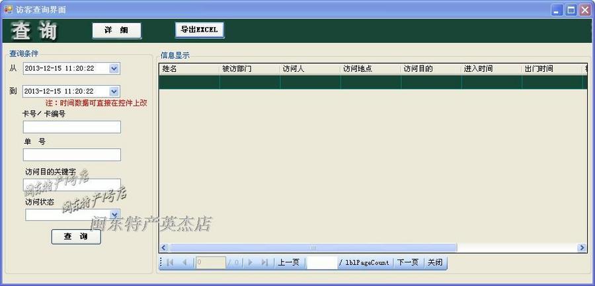Viewport: 595px width, 286px height.
Task: Click the 关闭 toolbar button
Action: point(435,262)
